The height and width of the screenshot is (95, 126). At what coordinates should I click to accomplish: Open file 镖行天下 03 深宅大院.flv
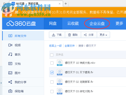click(x=79, y=91)
